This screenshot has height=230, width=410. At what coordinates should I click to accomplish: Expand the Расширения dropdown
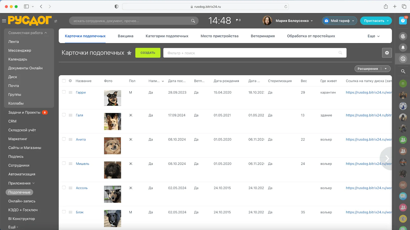(x=385, y=69)
